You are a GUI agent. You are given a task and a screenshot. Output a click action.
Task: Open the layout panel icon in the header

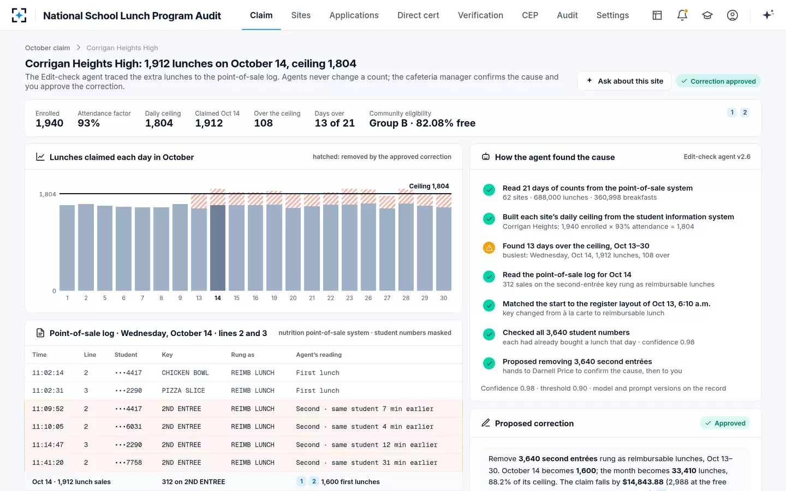[x=657, y=15]
